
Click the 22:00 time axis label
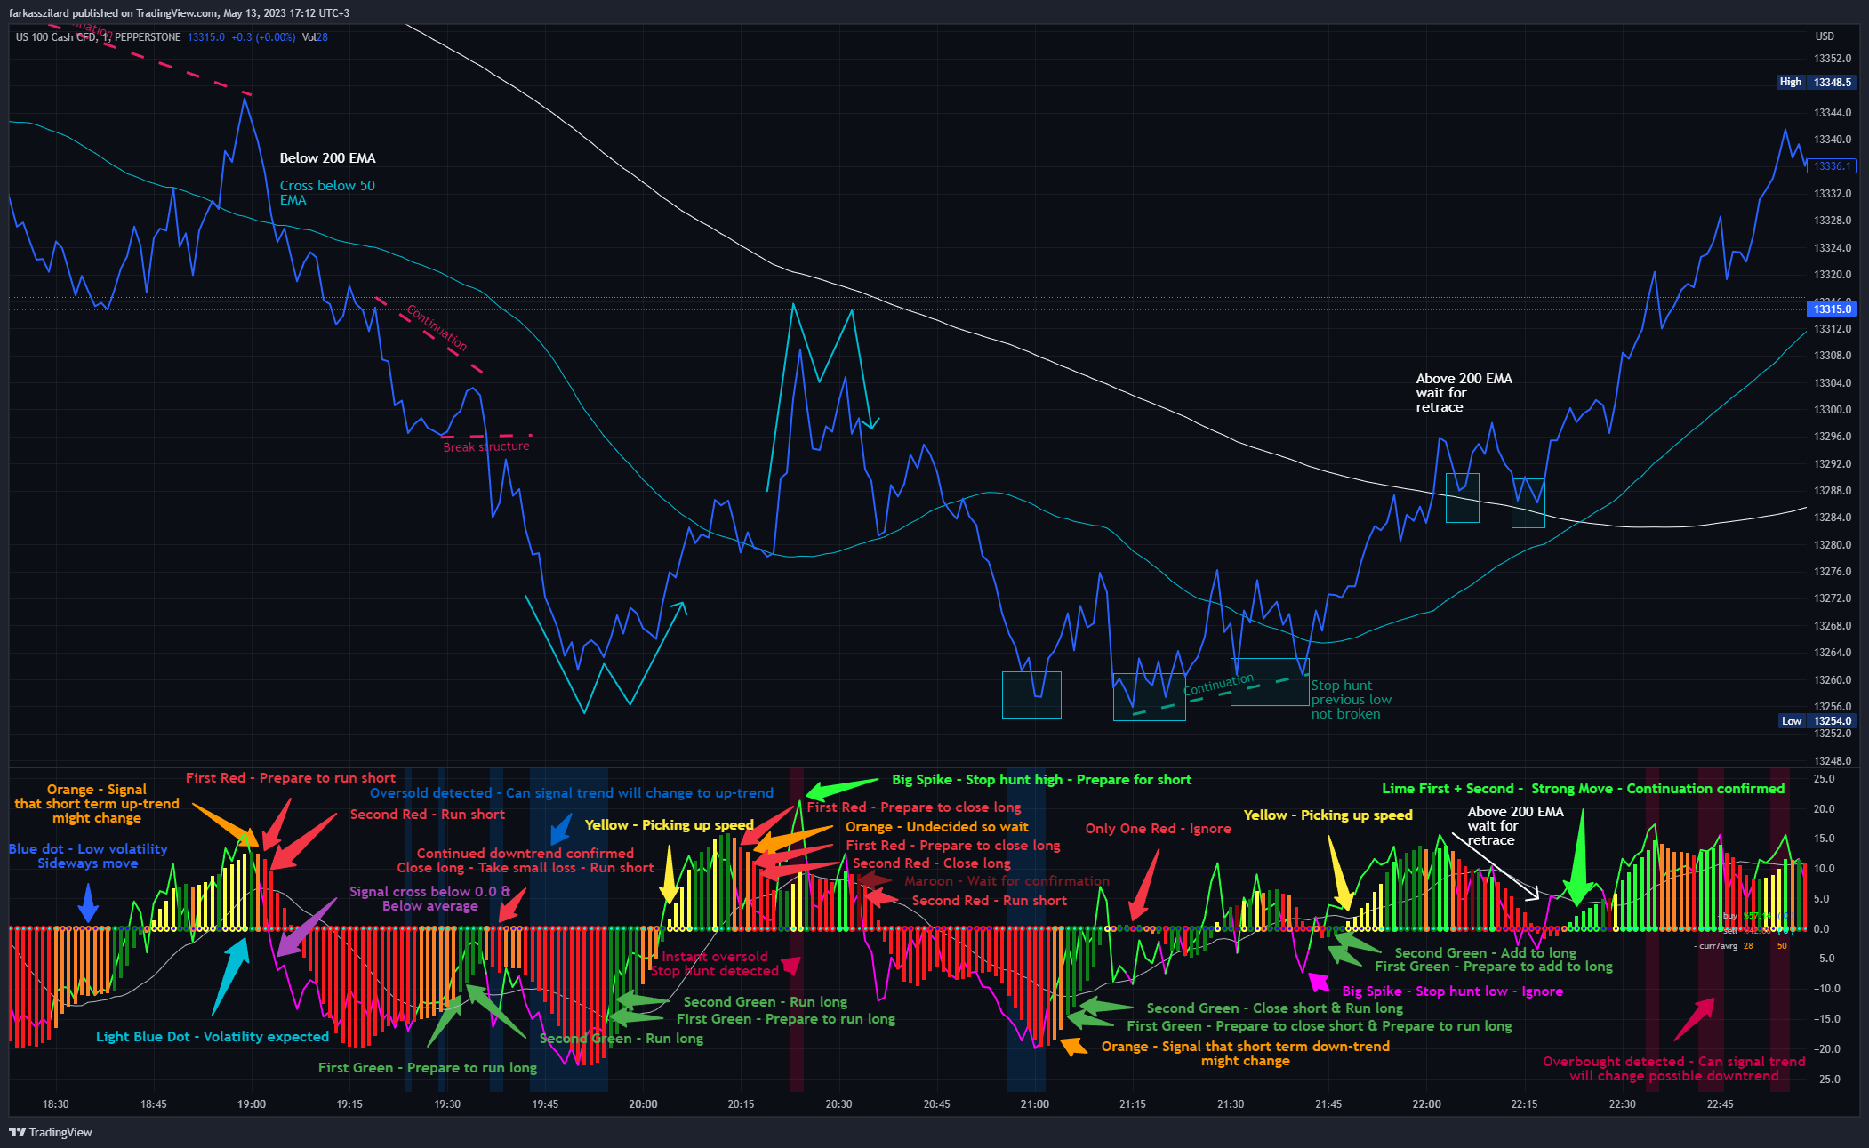click(x=1426, y=1104)
